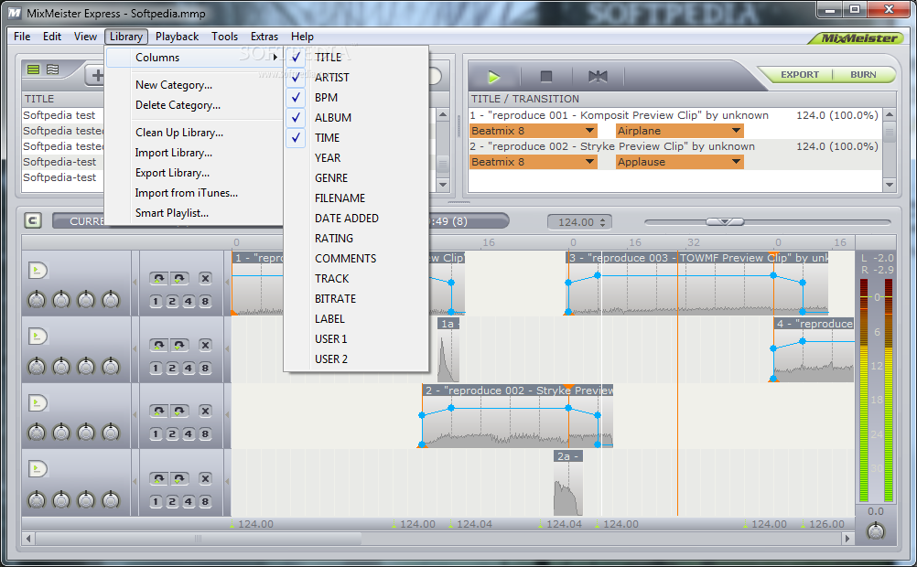
Task: Click loop-down arrow icon on first track
Action: [179, 279]
